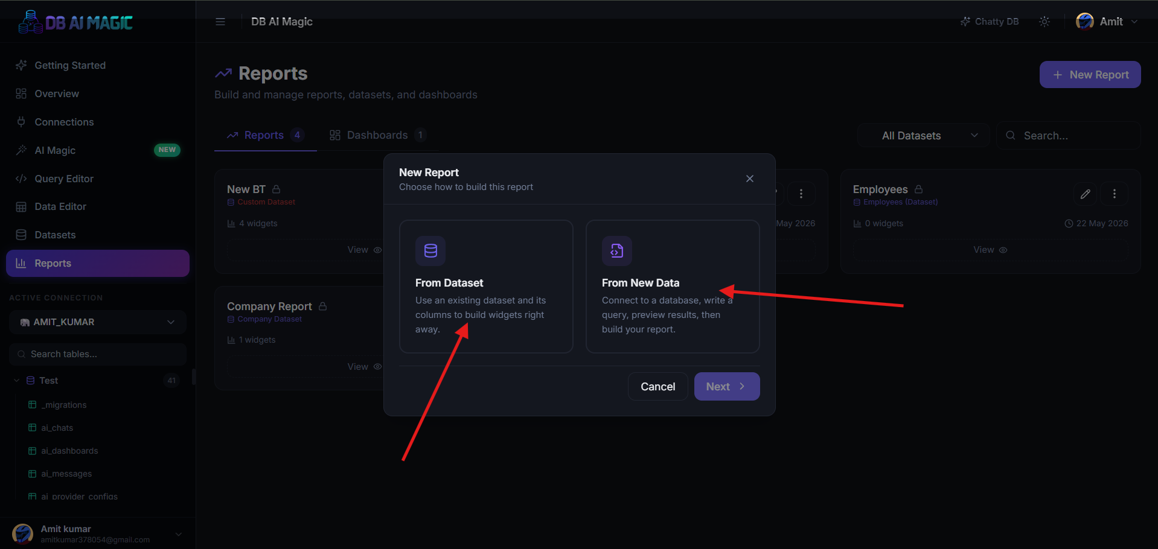
Task: Collapse the Test database tree node
Action: (16, 381)
